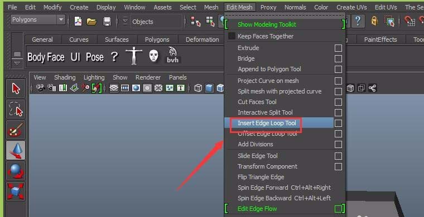424x217 pixels.
Task: Activate the Paint Selection tool
Action: tap(16, 130)
